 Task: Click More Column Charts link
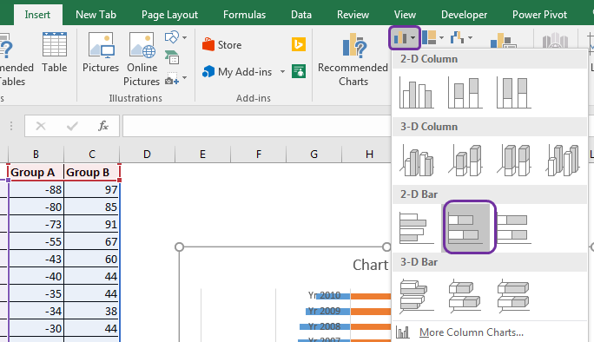[x=472, y=332]
